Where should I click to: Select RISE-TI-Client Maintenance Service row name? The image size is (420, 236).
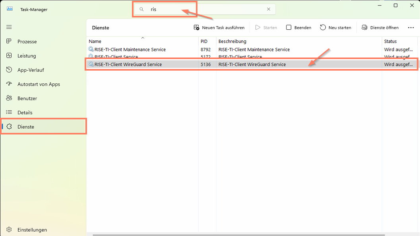point(130,50)
